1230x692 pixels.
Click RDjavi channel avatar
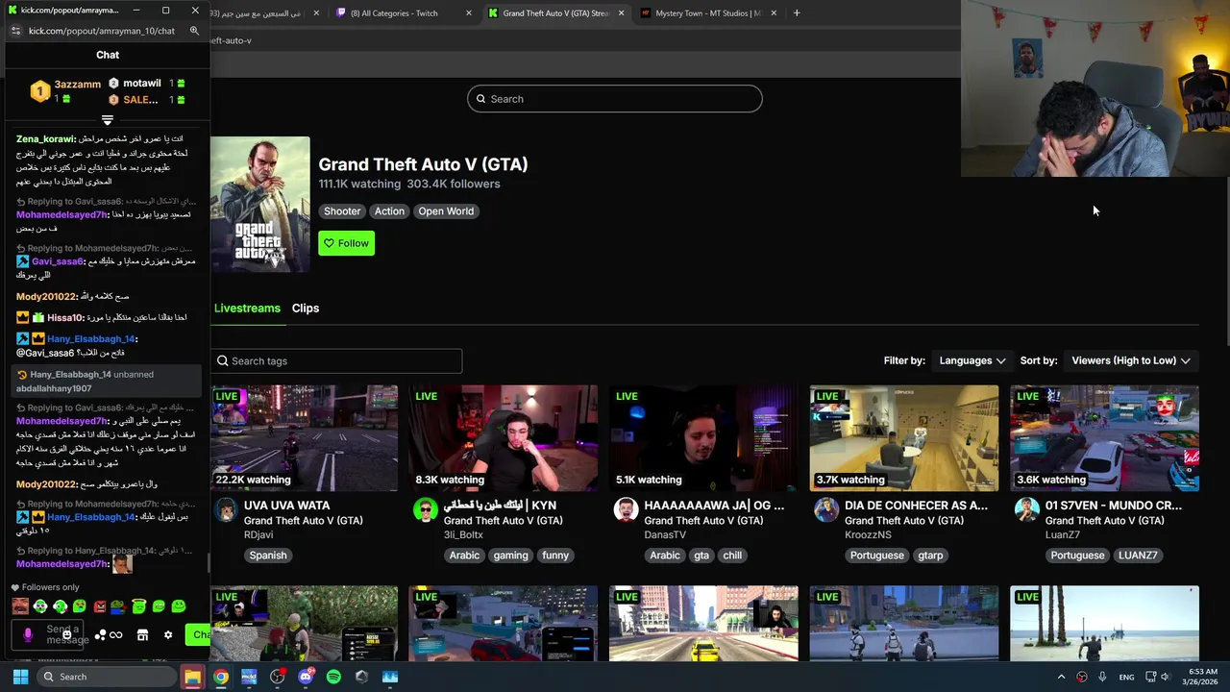tap(226, 509)
